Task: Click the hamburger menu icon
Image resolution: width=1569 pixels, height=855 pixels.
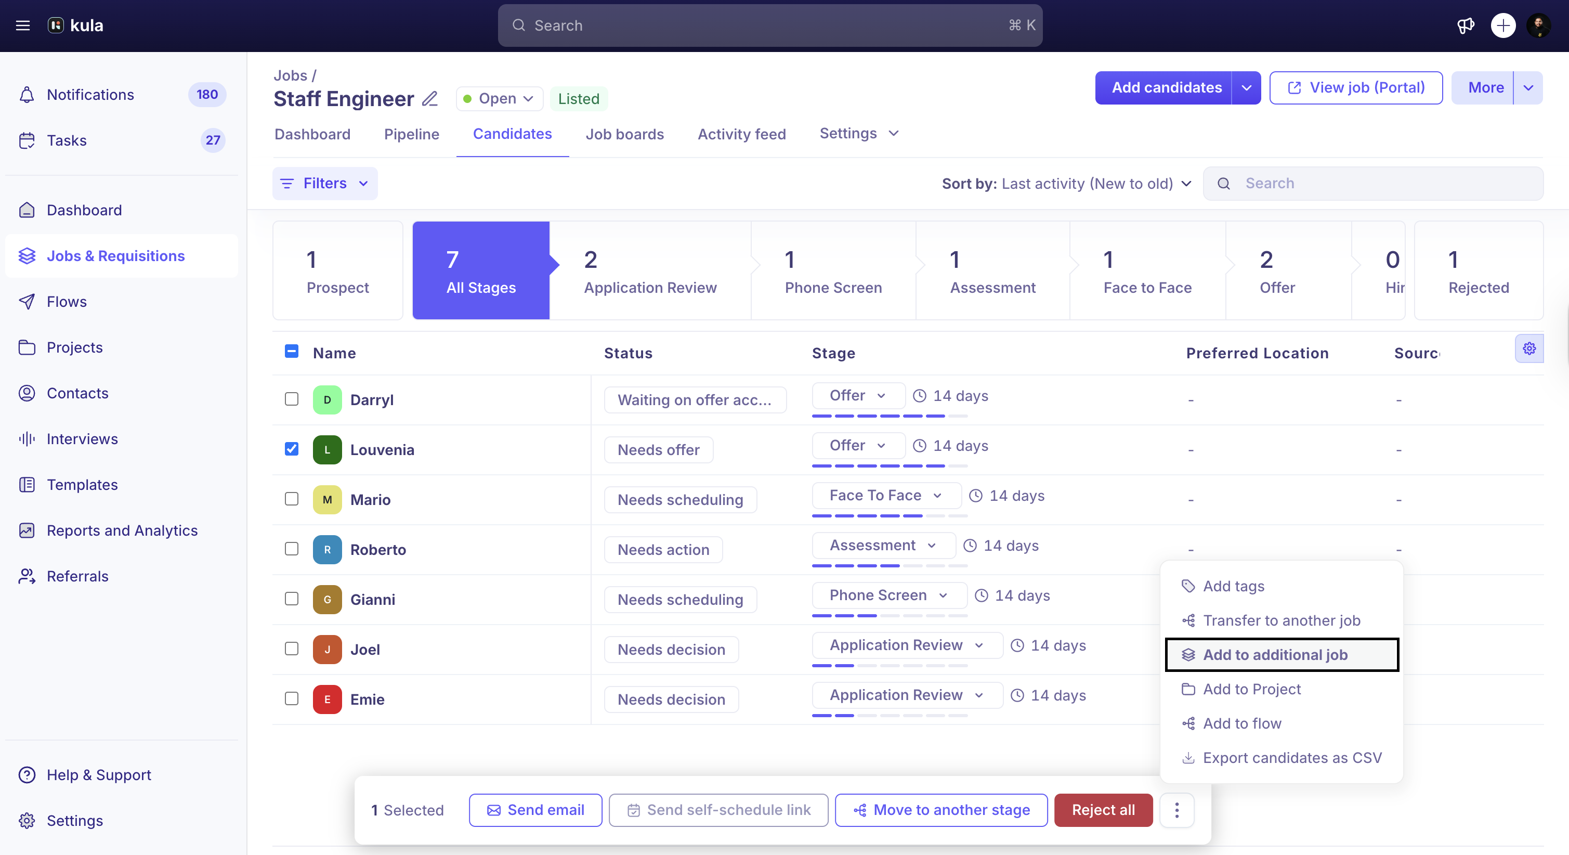Action: (x=22, y=25)
